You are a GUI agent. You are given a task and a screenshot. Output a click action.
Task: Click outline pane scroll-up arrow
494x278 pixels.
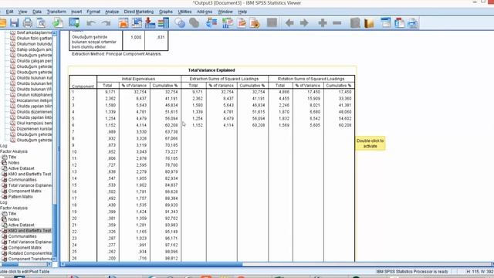coord(55,33)
